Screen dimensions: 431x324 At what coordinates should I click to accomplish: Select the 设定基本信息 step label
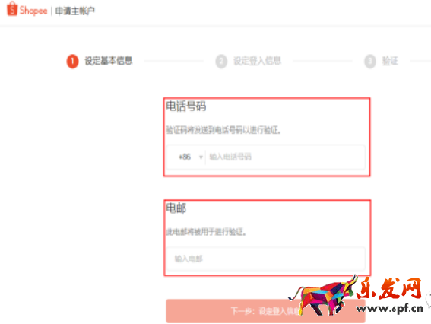108,61
